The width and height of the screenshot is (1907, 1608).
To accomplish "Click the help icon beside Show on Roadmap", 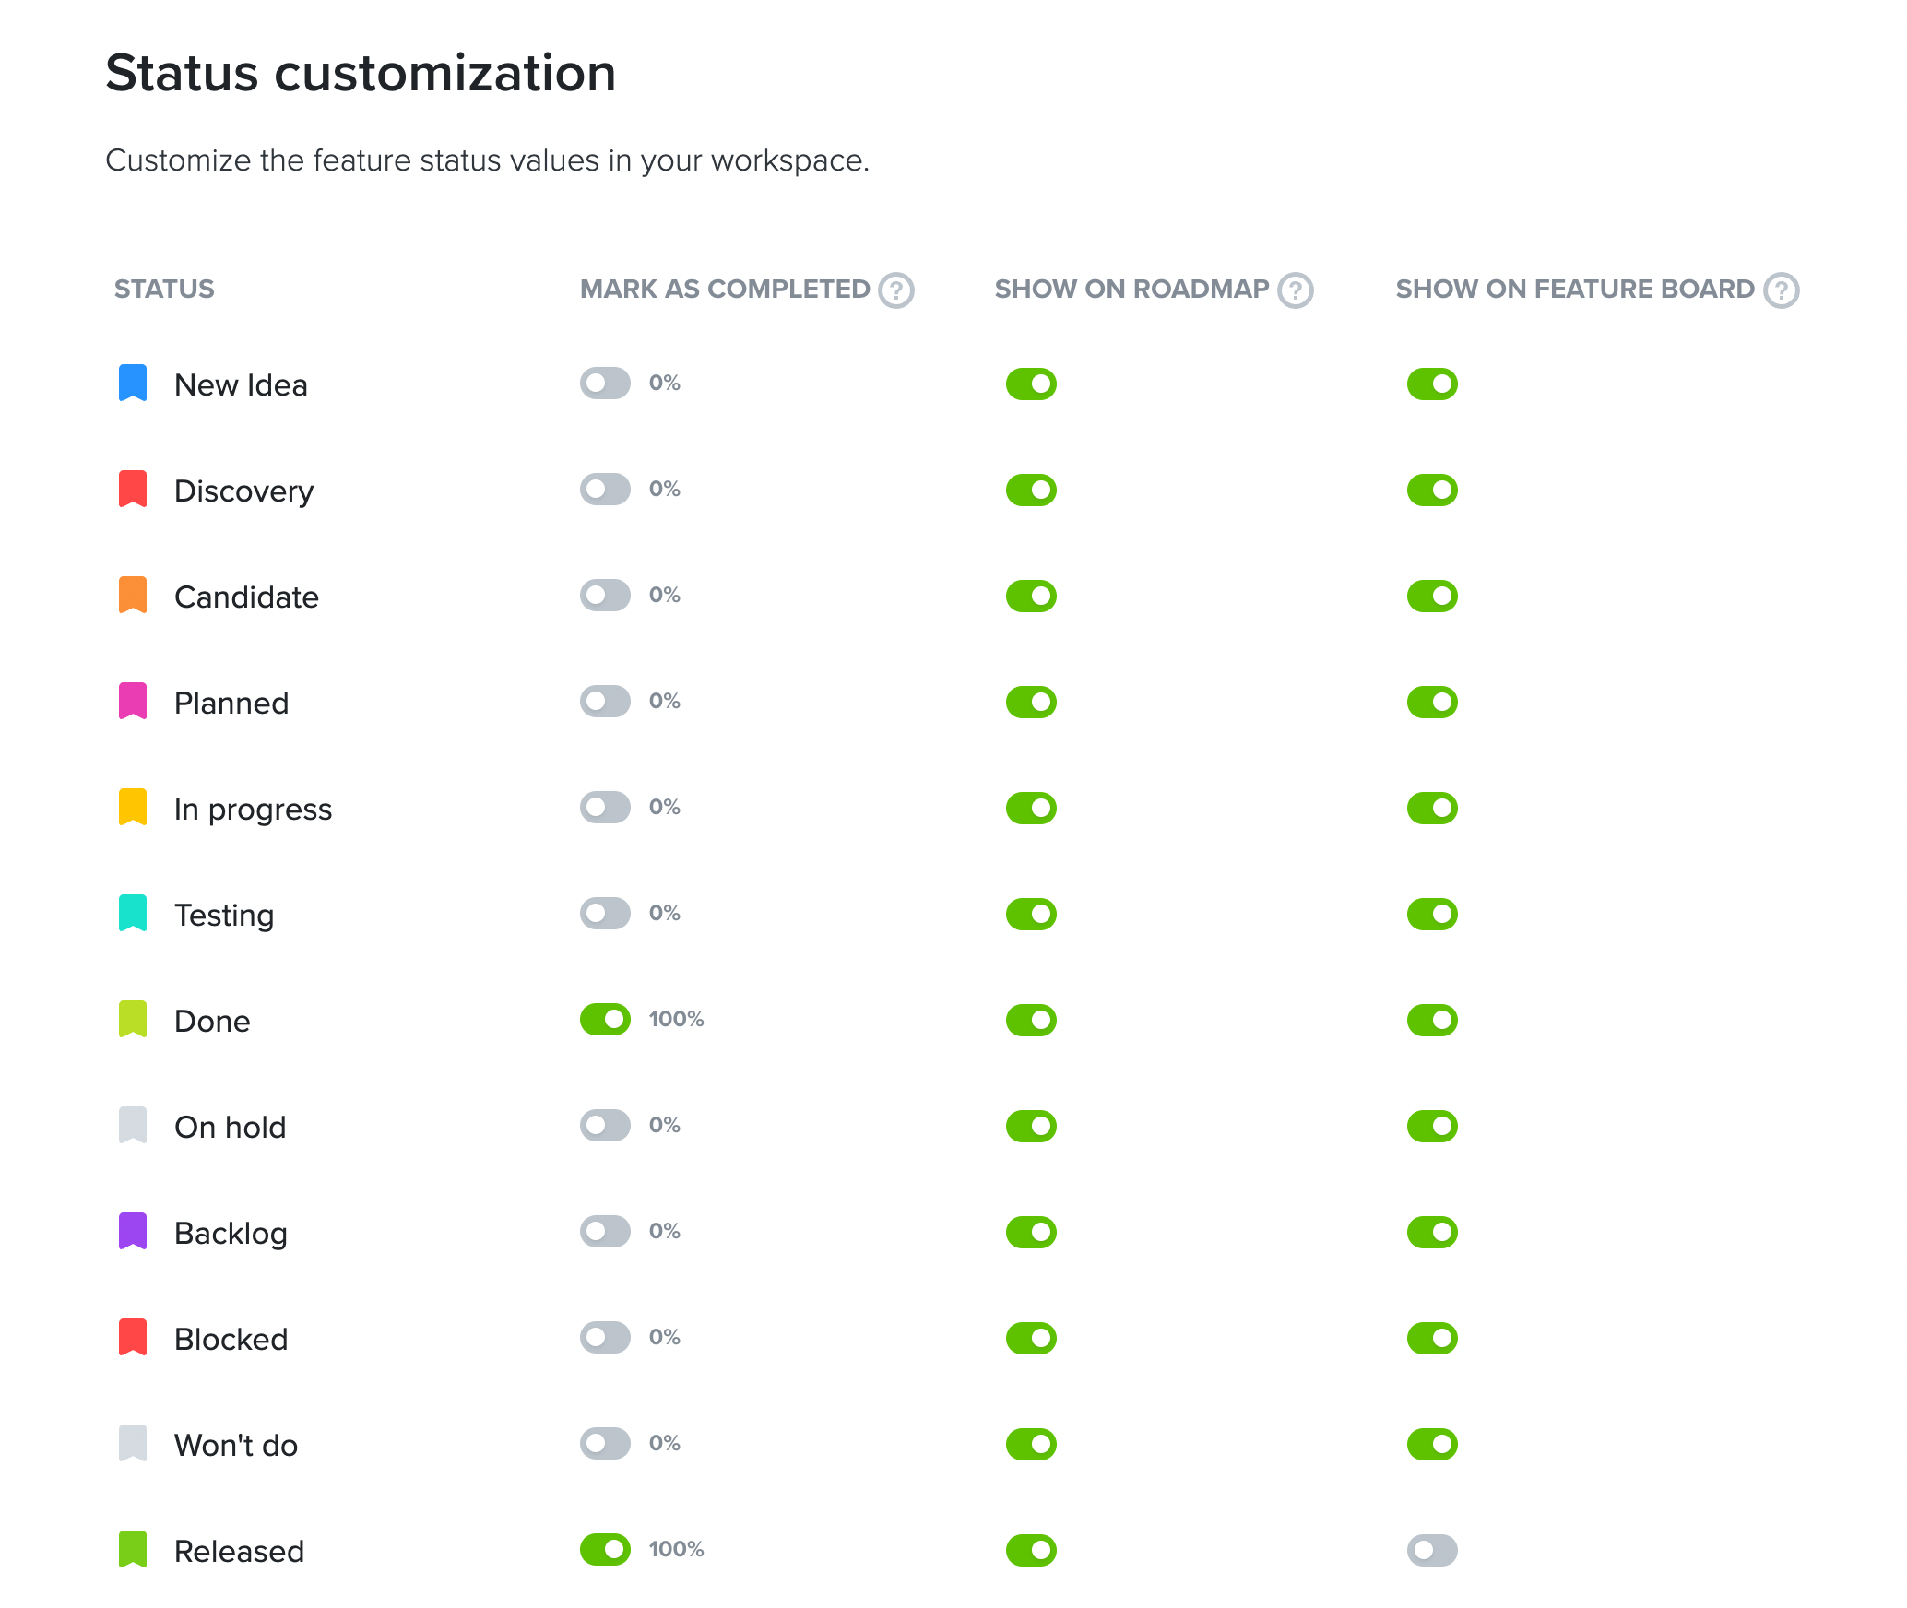I will pos(1295,290).
